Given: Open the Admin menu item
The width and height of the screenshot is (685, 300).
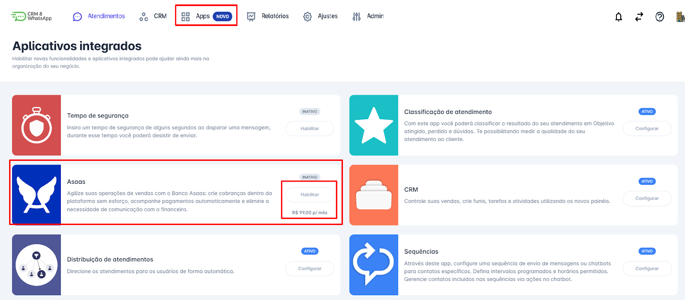Looking at the screenshot, I should pos(368,16).
